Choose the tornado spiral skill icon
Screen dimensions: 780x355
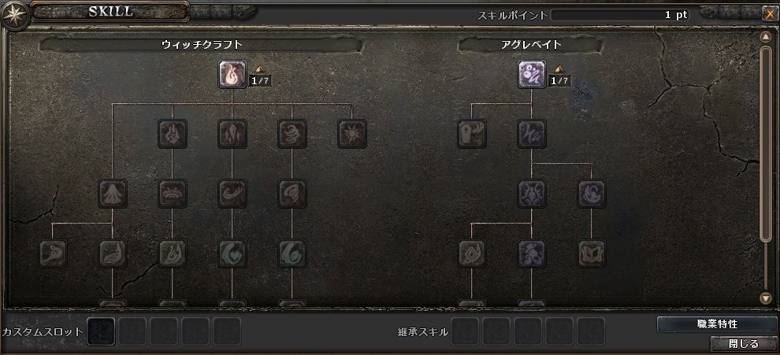(x=292, y=134)
